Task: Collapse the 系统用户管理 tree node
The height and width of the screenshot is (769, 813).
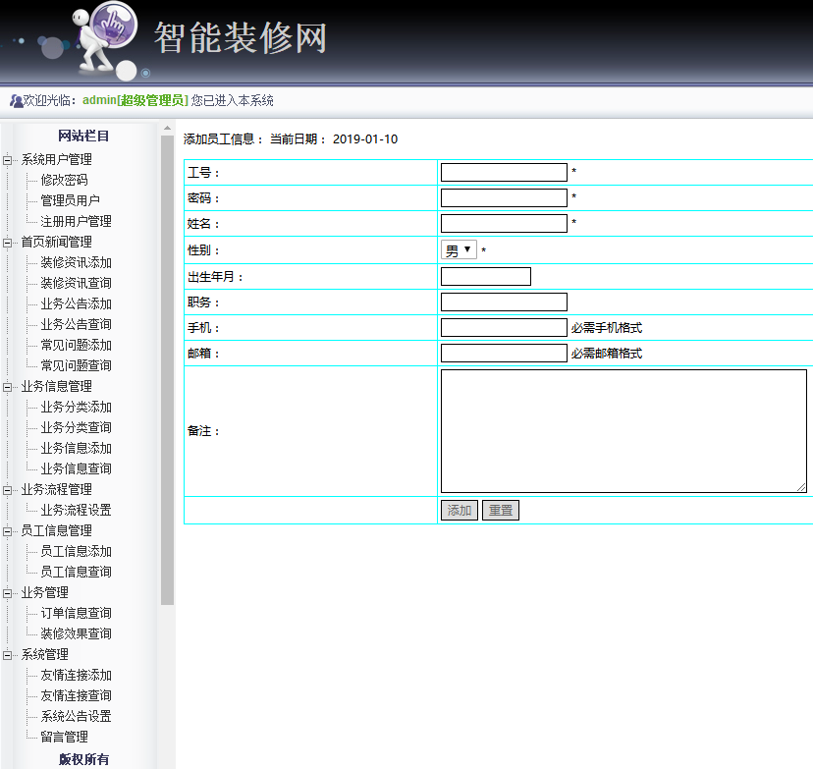Action: 7,160
